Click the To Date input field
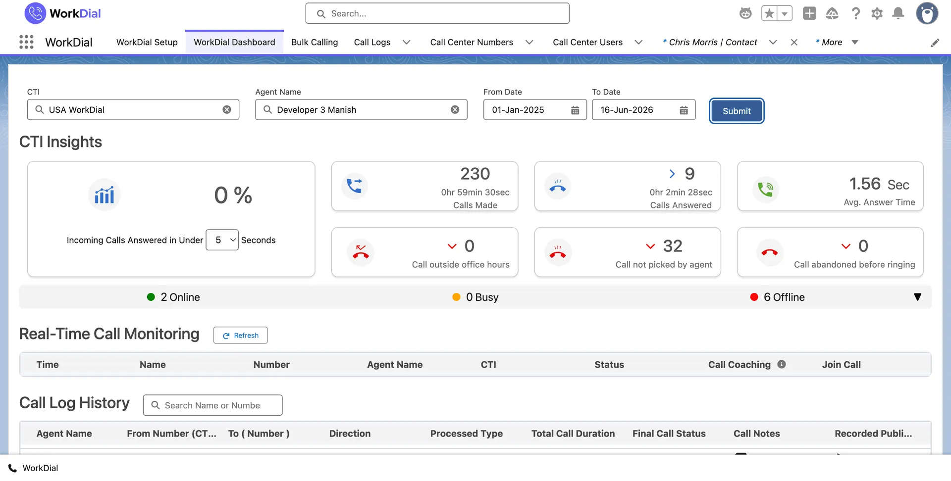The image size is (951, 481). pos(643,110)
